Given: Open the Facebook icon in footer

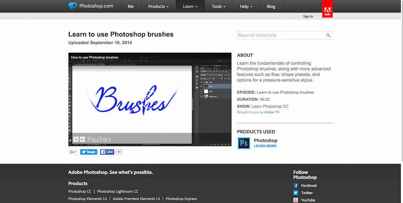Looking at the screenshot, I should (x=296, y=186).
